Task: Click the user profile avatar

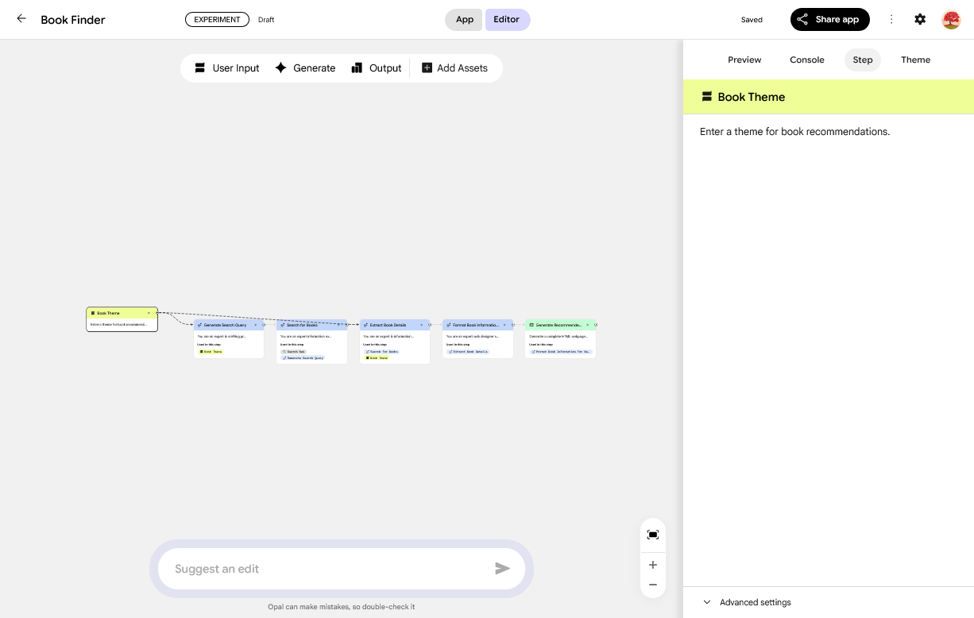Action: tap(951, 19)
